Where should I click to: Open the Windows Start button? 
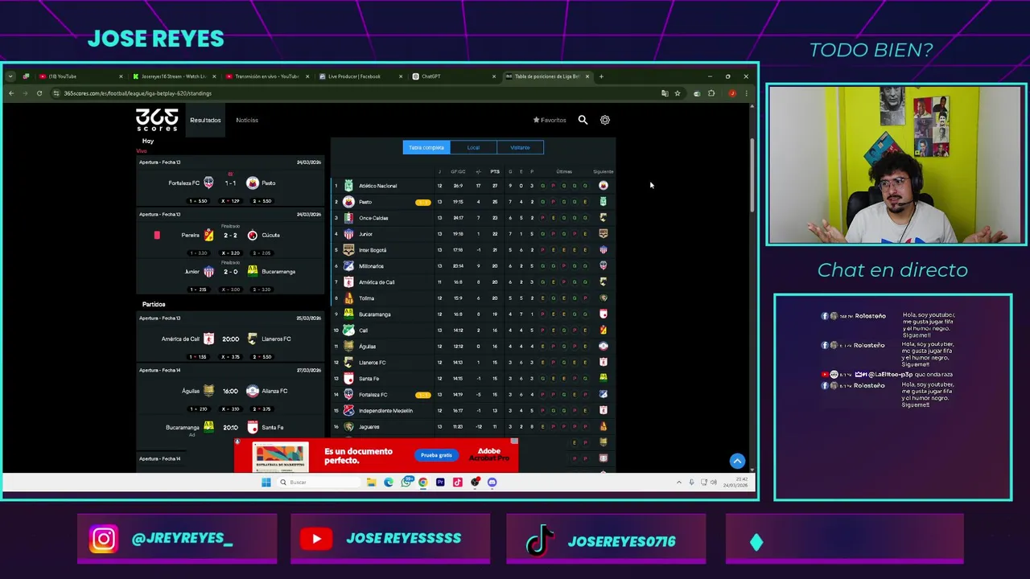[266, 482]
